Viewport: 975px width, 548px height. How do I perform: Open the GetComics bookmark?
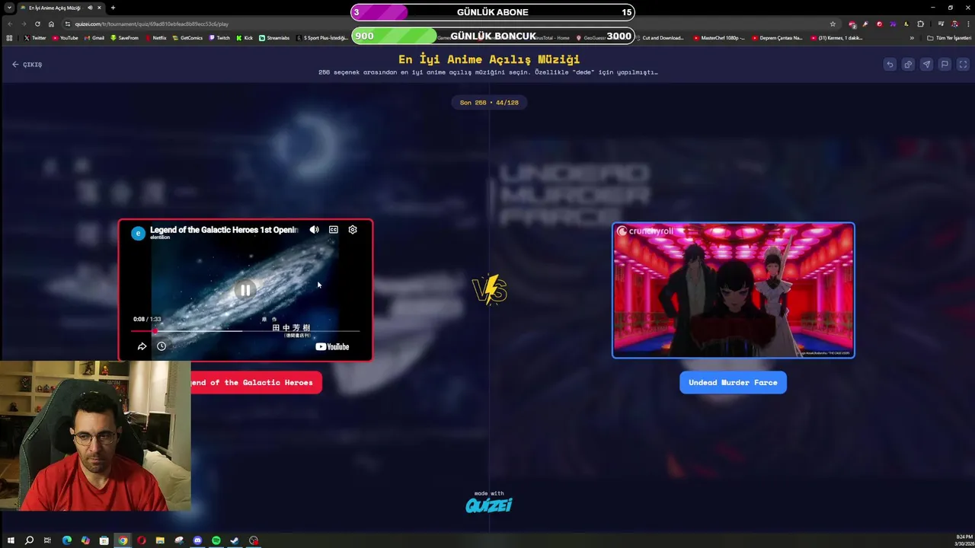point(188,37)
